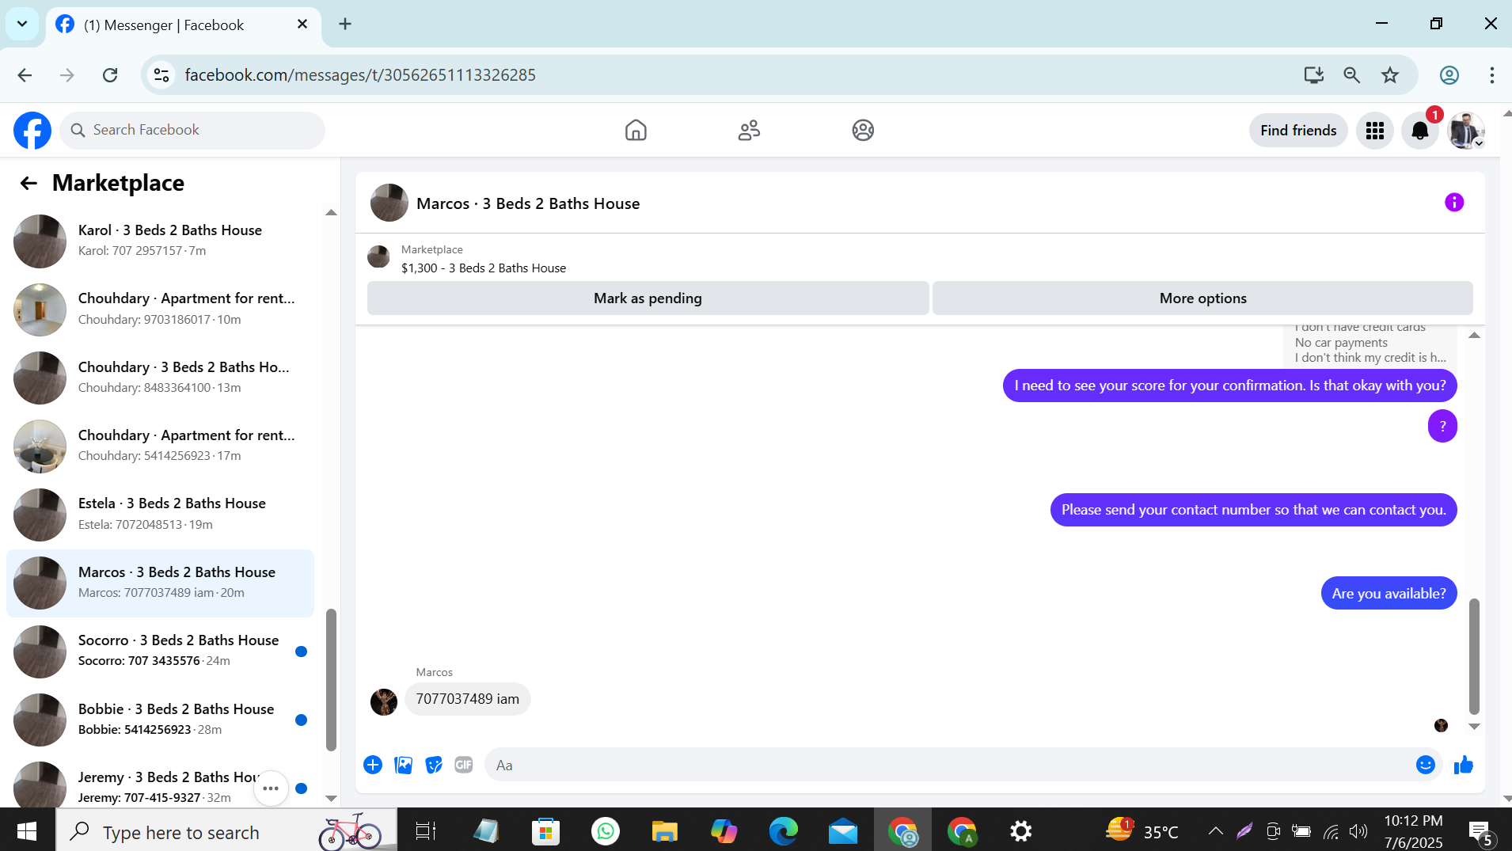Install app icon in address bar
This screenshot has width=1512, height=851.
pyautogui.click(x=1314, y=75)
